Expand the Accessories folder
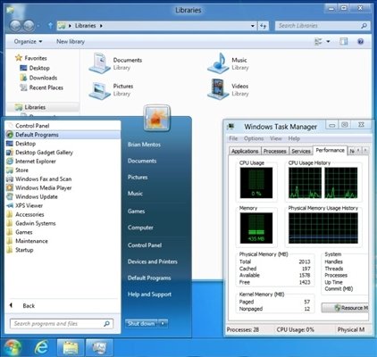Image resolution: width=377 pixels, height=357 pixels. coord(63,214)
